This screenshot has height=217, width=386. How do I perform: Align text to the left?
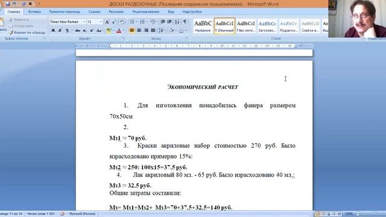point(132,31)
